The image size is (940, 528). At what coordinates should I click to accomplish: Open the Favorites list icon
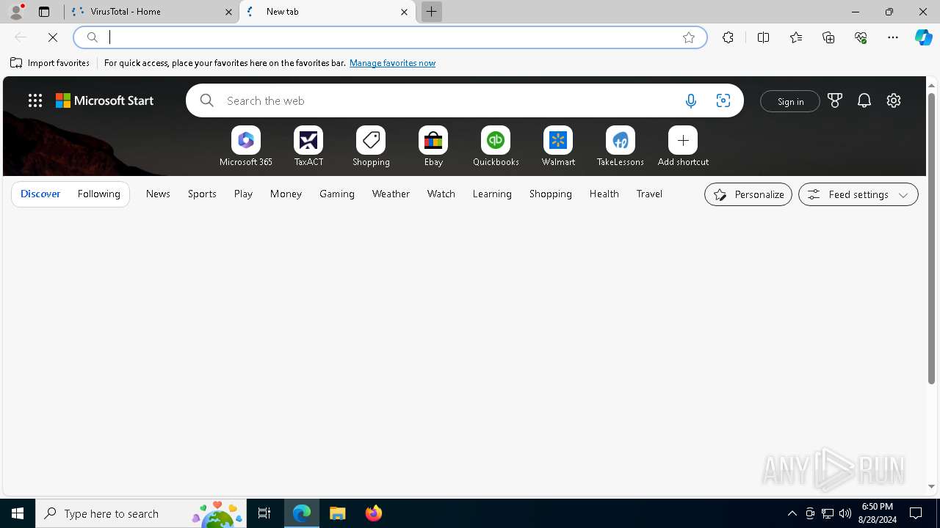pos(796,37)
